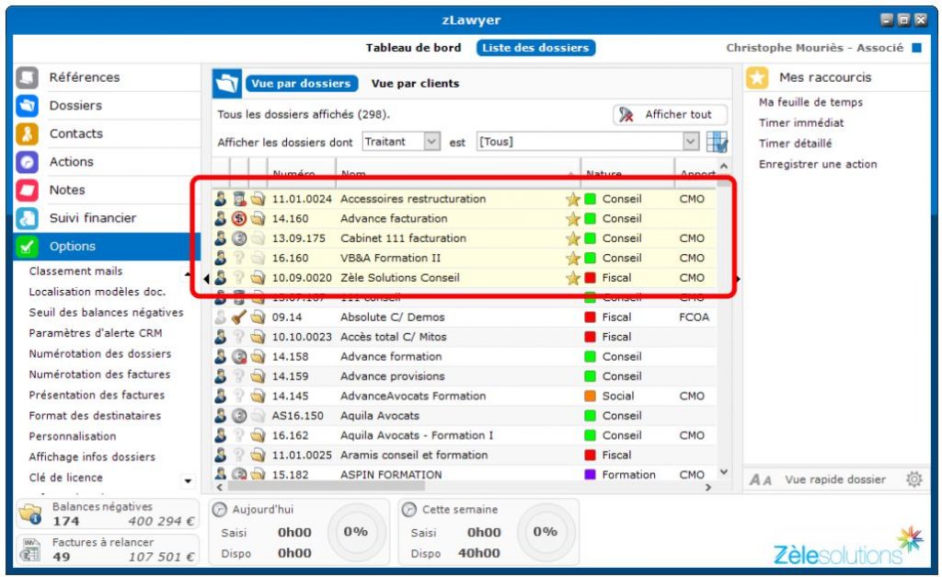This screenshot has width=942, height=577.
Task: Click the Références sidebar icon
Action: (x=27, y=78)
